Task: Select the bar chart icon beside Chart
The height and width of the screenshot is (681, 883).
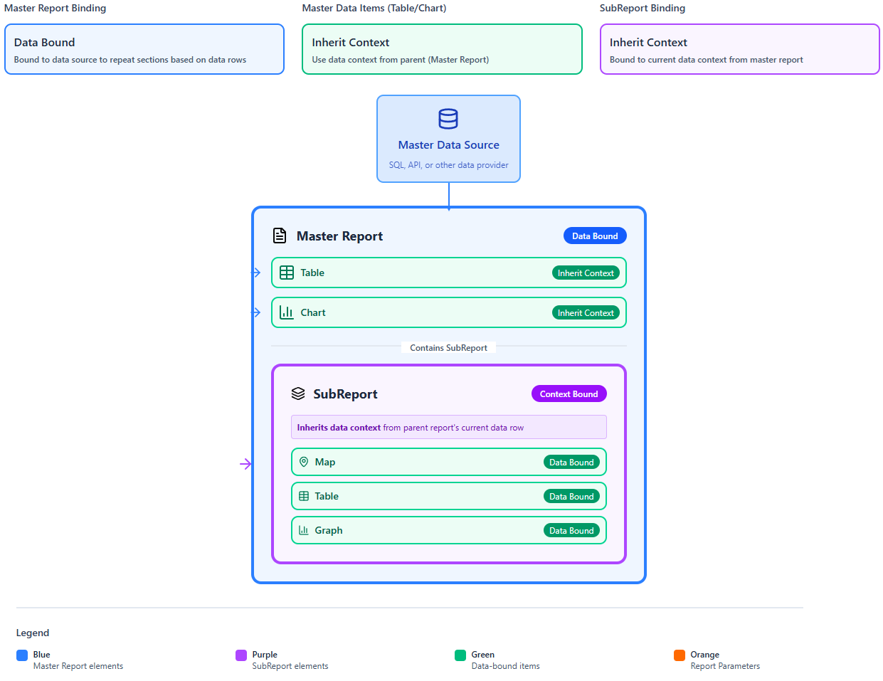Action: [287, 312]
